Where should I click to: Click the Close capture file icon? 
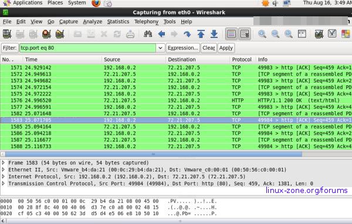(x=104, y=35)
